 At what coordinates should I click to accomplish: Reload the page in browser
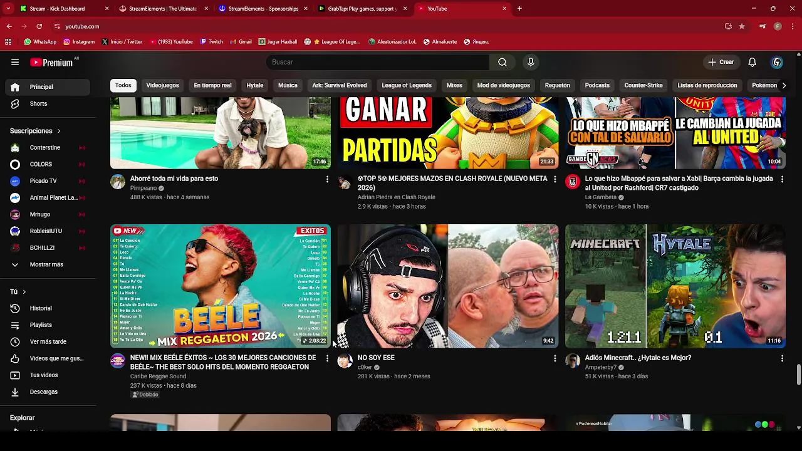click(39, 26)
